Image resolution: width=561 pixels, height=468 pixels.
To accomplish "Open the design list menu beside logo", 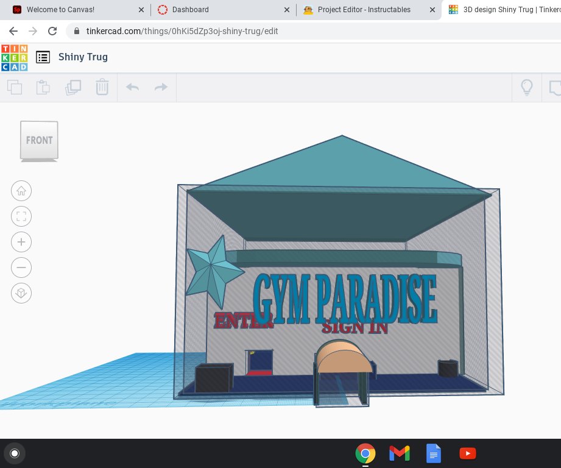I will coord(43,57).
